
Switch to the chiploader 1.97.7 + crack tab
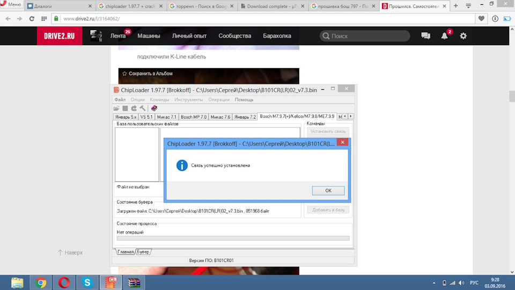[x=131, y=6]
